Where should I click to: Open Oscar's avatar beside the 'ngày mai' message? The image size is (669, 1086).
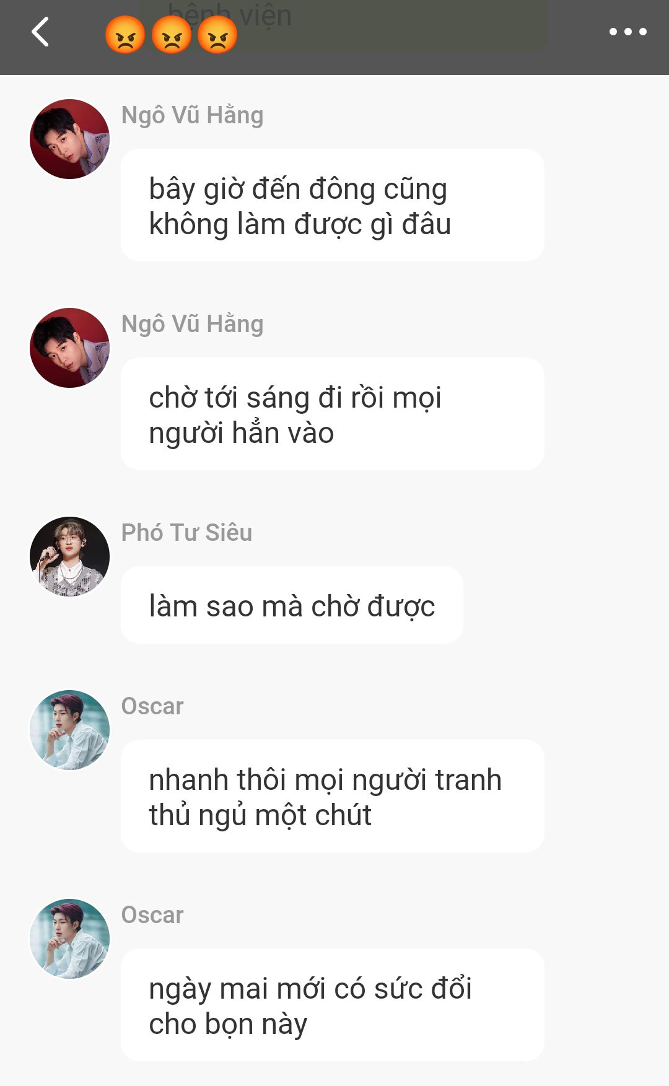point(69,939)
